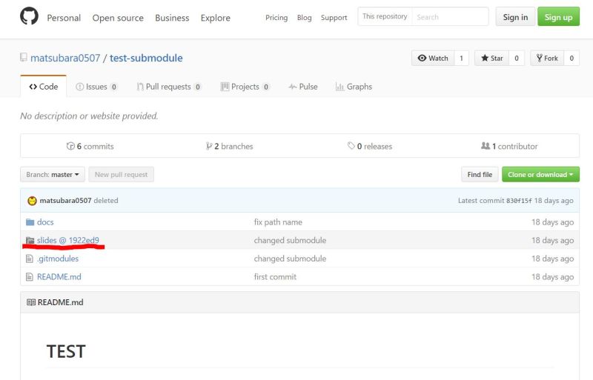Open the Business navigation item
This screenshot has height=380, width=593.
(172, 18)
